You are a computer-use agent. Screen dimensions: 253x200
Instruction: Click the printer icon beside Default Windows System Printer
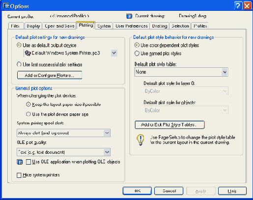click(x=28, y=53)
